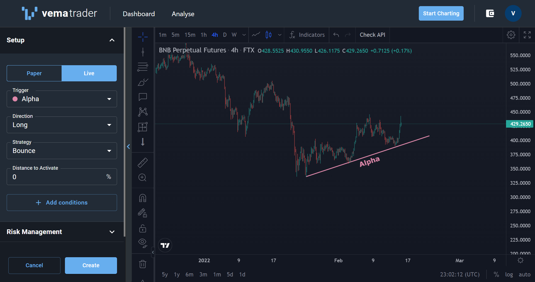Click the pink Alpha trendline label
Viewport: 535px width, 282px height.
tap(370, 162)
